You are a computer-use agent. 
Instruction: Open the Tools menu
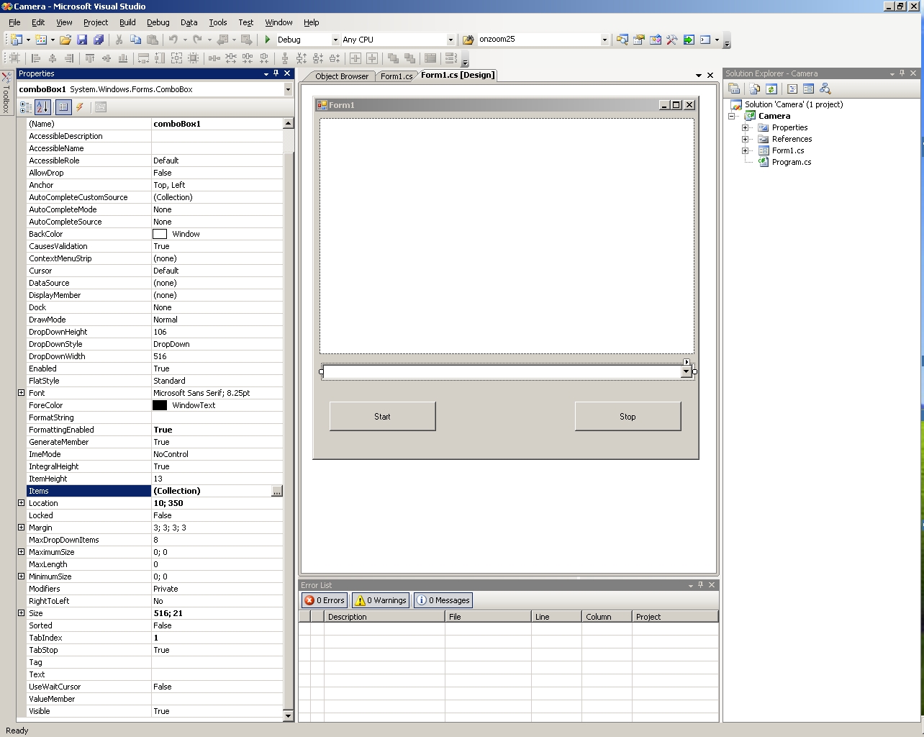(x=218, y=22)
